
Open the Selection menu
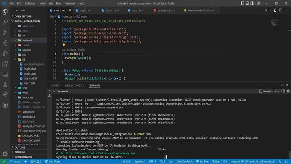pos(30,3)
